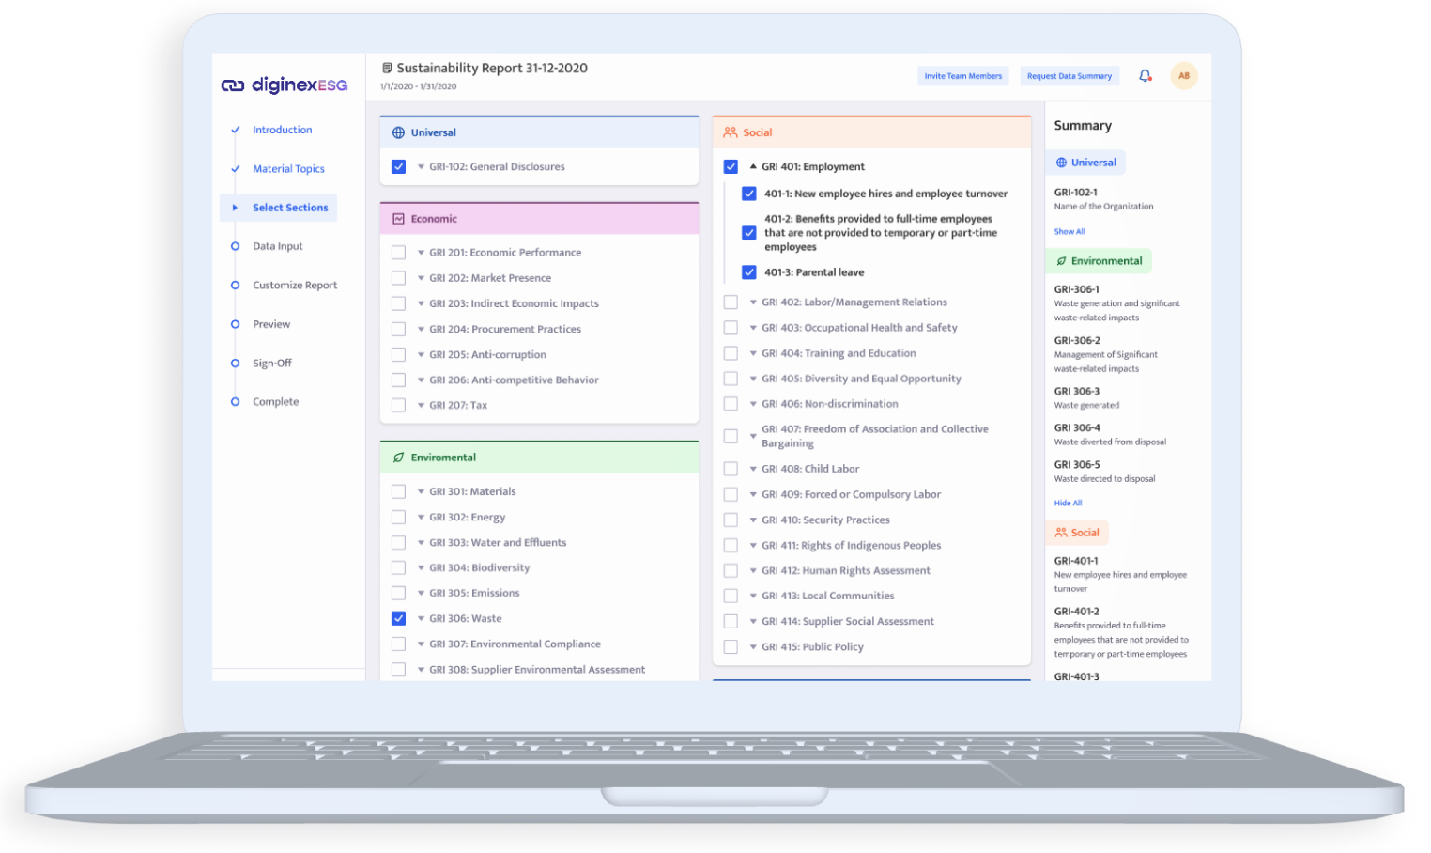Uncheck GRI 306: Waste checkbox

398,619
